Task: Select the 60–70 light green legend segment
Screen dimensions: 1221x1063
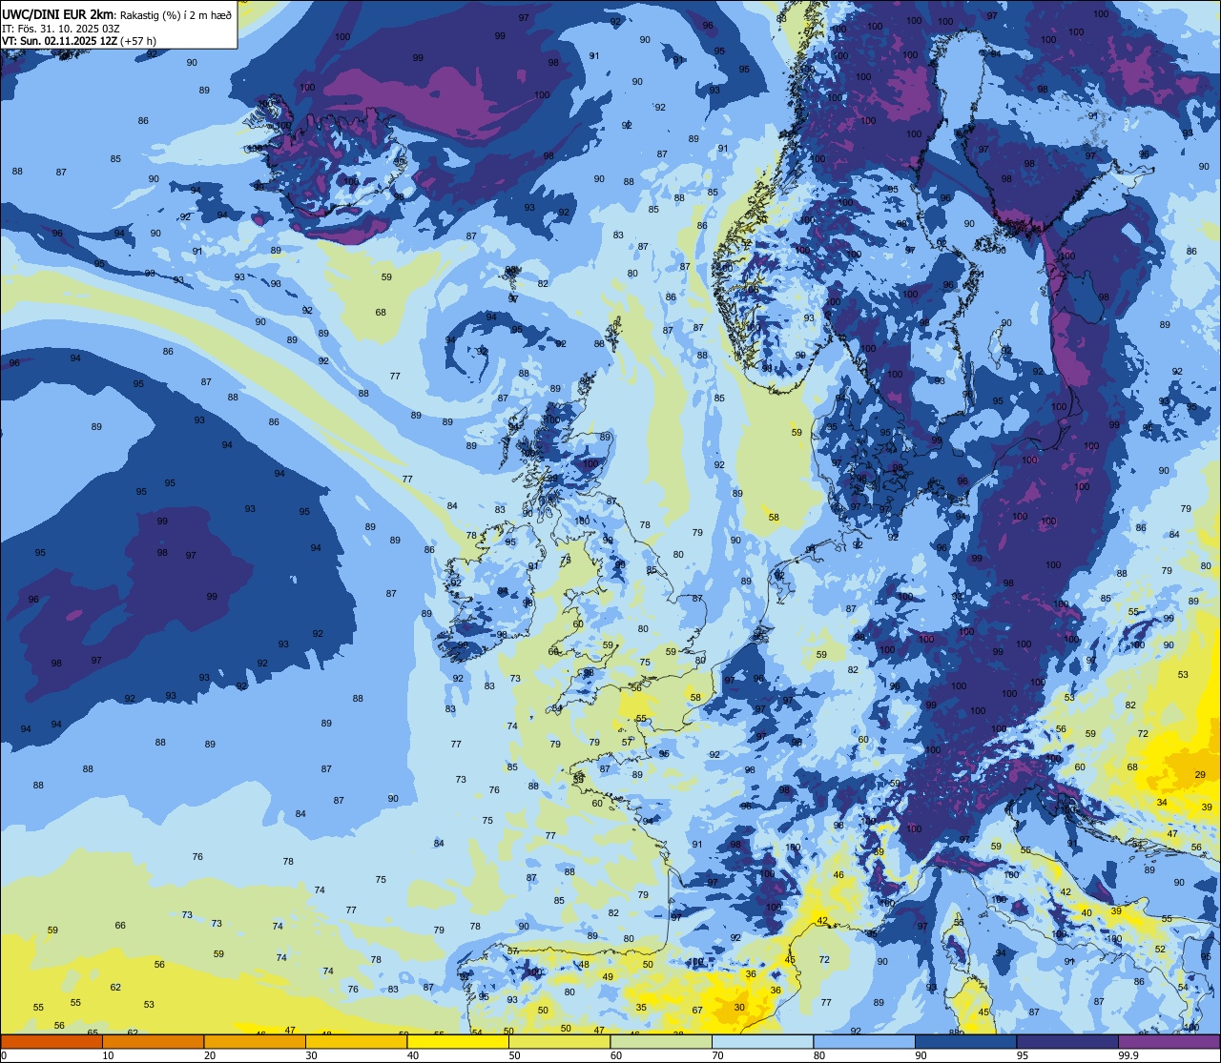Action: [661, 1042]
